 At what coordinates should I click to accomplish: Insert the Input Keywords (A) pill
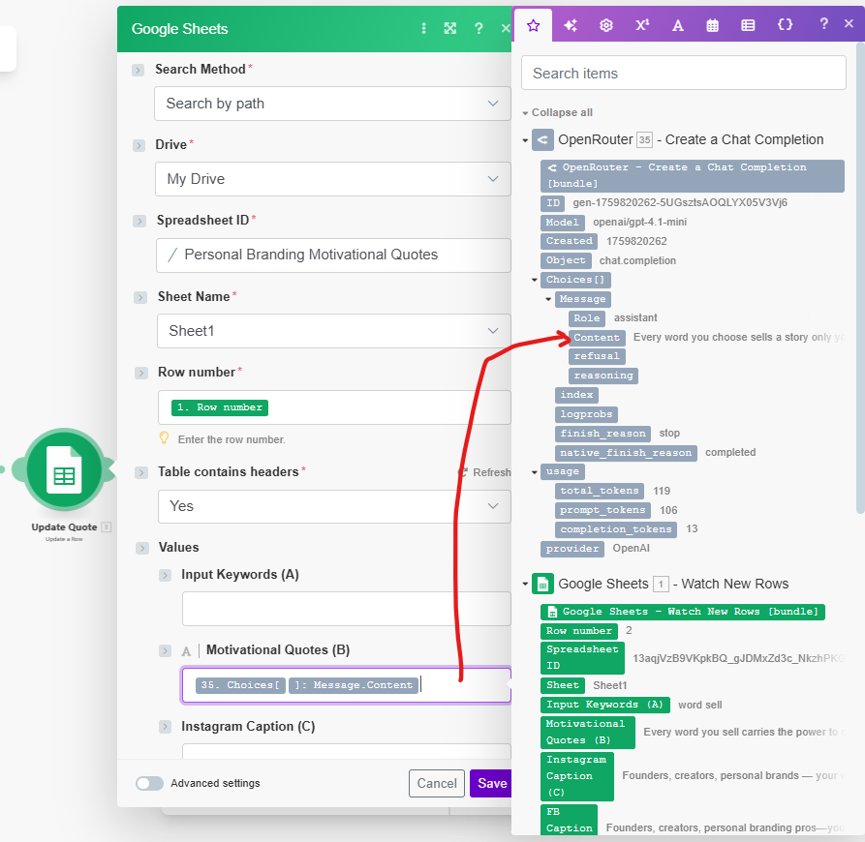point(604,705)
